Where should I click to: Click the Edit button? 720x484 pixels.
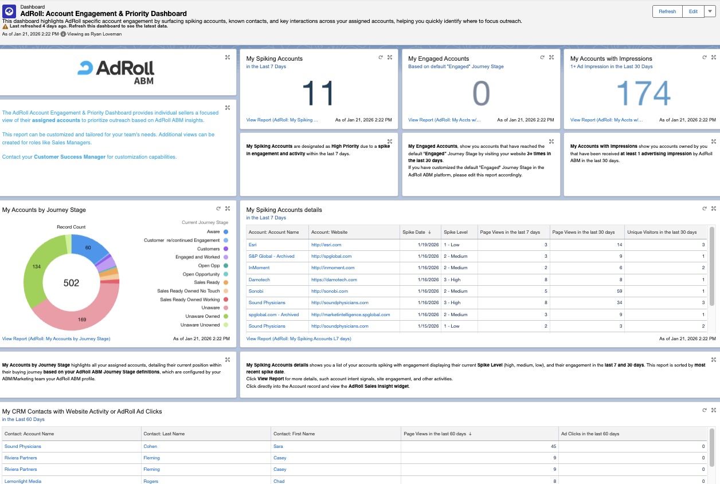[693, 11]
